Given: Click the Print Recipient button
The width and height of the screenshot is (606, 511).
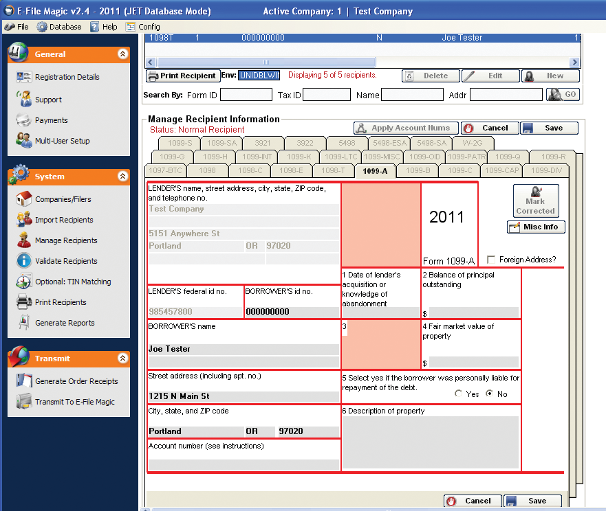Looking at the screenshot, I should 183,76.
